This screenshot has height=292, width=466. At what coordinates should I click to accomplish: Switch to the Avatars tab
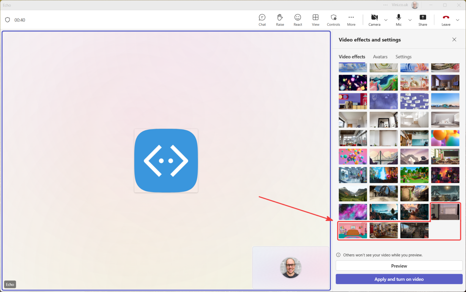click(380, 57)
